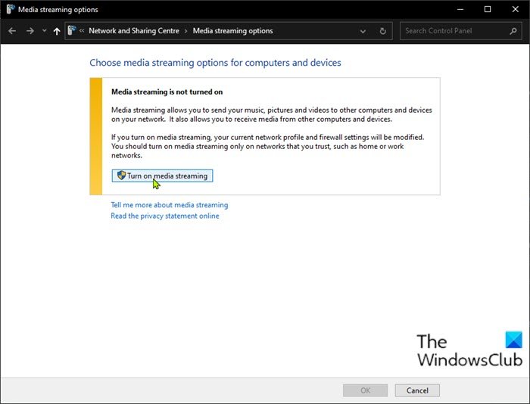Focus the Search Control Panel field
The width and height of the screenshot is (530, 404).
click(460, 31)
